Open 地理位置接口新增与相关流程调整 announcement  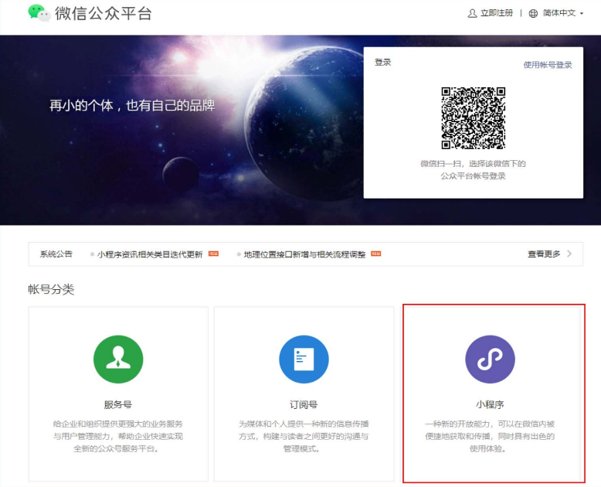pos(304,254)
